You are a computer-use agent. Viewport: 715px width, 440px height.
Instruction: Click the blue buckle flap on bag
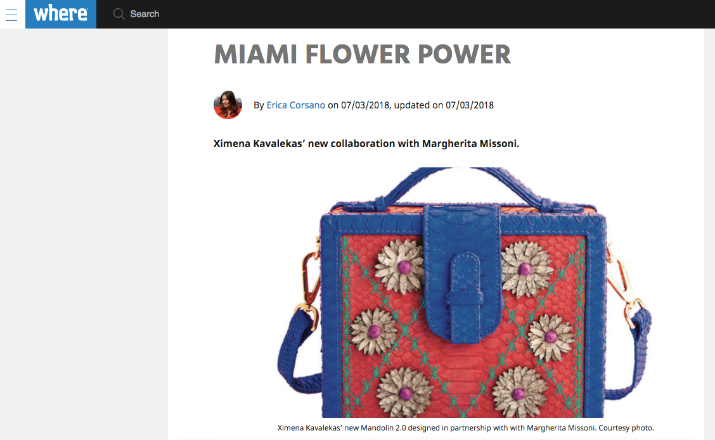[463, 274]
